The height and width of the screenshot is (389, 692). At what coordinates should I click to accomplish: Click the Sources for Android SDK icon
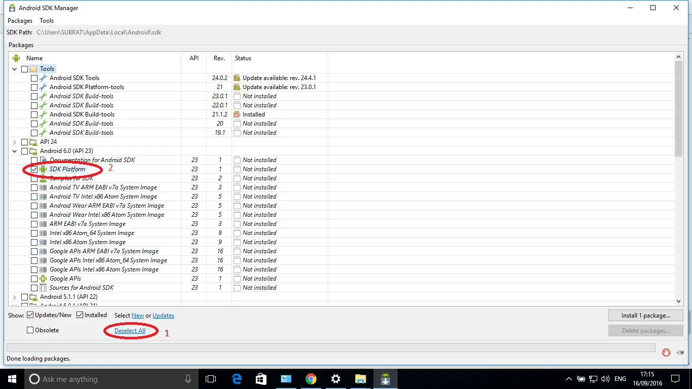tap(43, 288)
